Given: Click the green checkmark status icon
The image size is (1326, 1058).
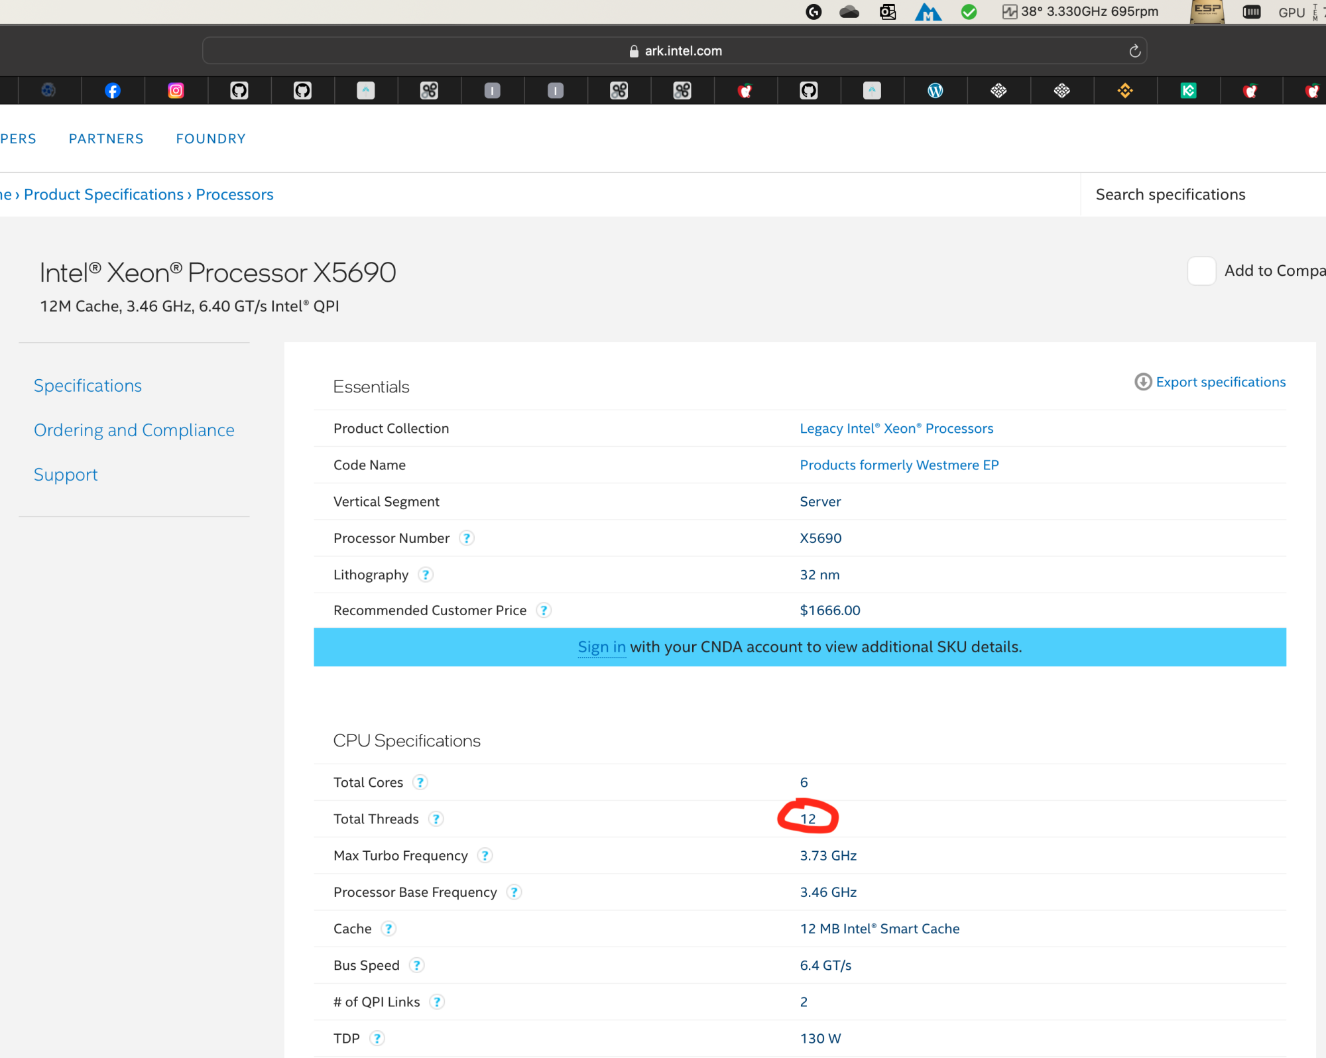Looking at the screenshot, I should [x=969, y=11].
